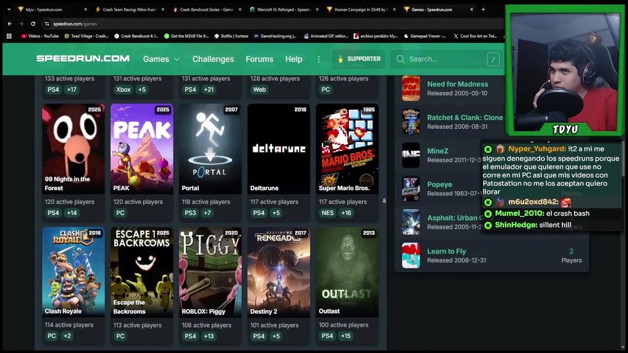Open the Crash Bandicoot 4 bookmark

coord(136,36)
